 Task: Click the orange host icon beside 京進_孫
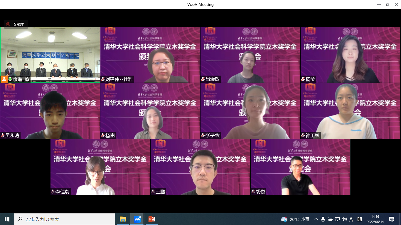[x=4, y=79]
